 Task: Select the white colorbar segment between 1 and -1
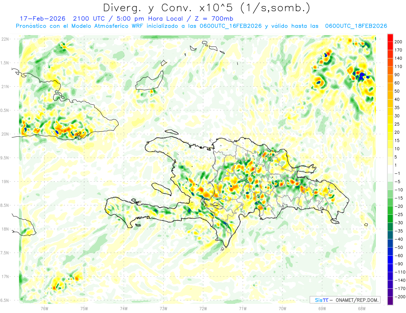tap(390, 169)
